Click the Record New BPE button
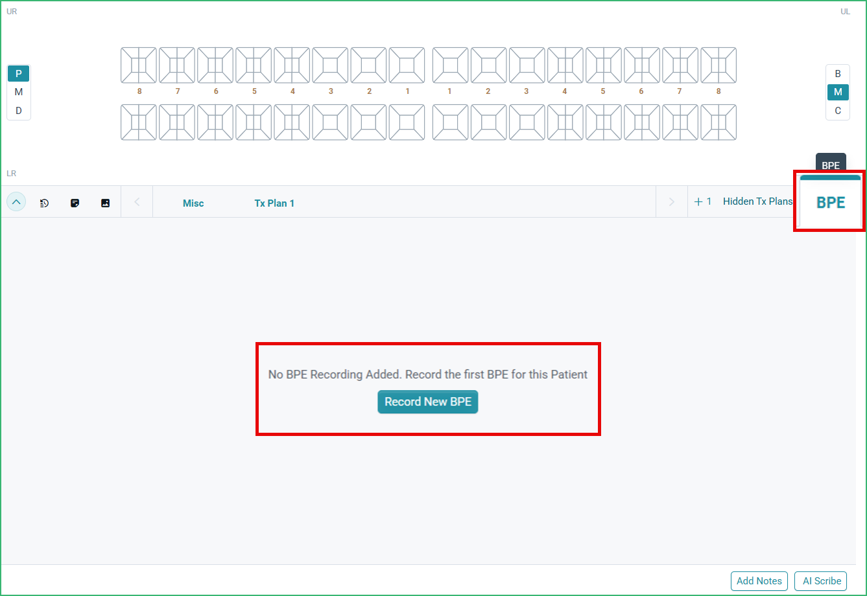The height and width of the screenshot is (596, 867). coord(427,402)
